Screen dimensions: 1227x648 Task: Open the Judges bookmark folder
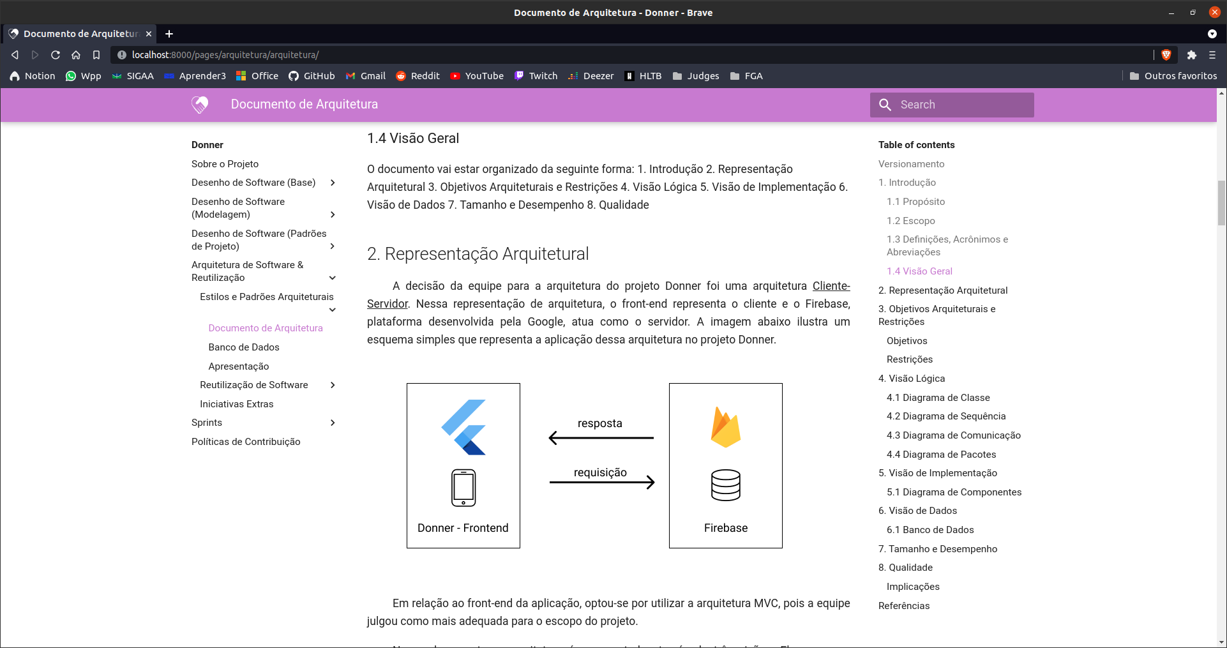click(x=696, y=76)
